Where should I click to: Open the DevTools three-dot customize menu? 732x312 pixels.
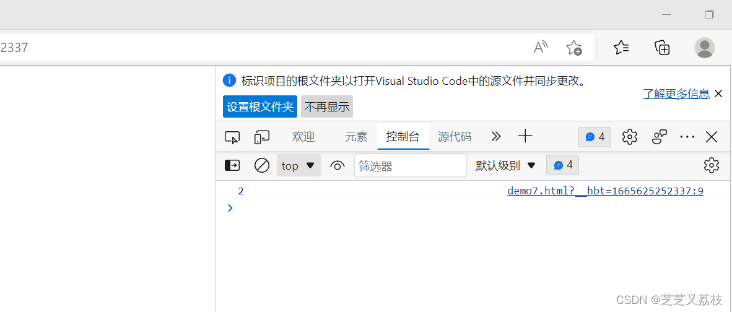687,137
